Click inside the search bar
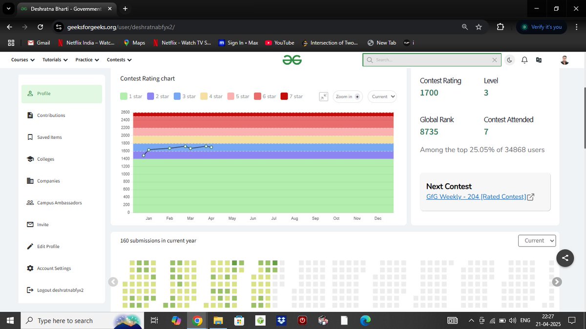 430,59
